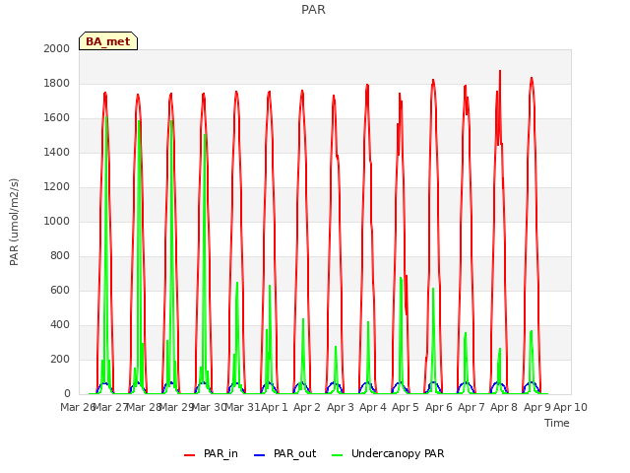Click the PAR (umol/m2/s) y-axis title
This screenshot has width=630, height=473.
(x=14, y=222)
